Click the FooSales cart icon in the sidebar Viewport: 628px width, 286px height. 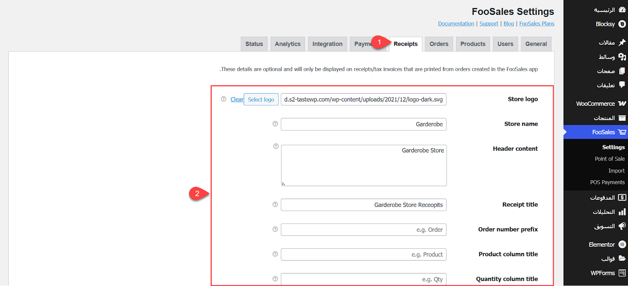click(x=622, y=132)
